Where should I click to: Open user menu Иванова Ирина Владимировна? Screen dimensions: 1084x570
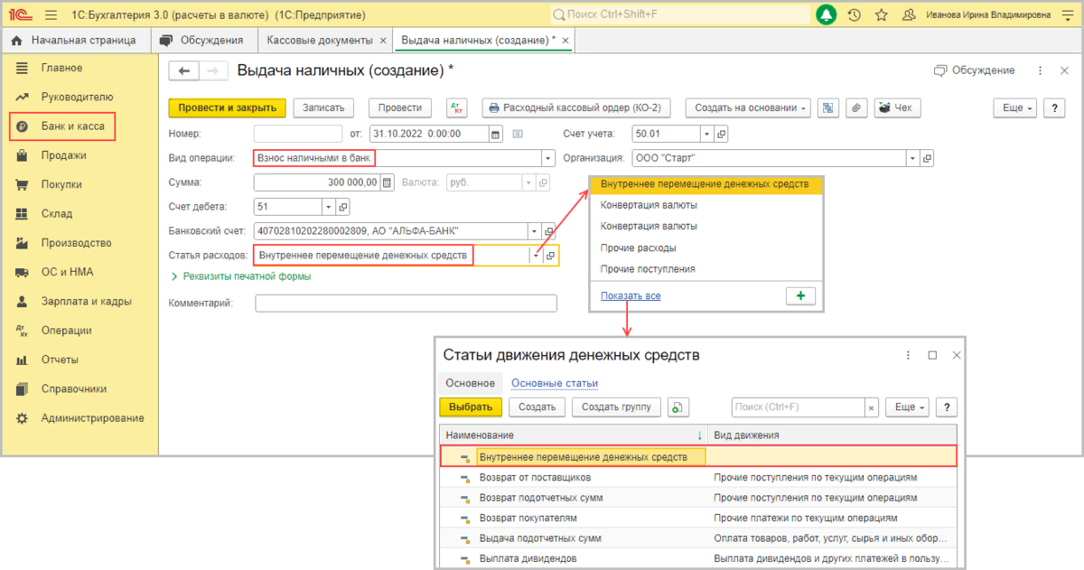[x=988, y=15]
